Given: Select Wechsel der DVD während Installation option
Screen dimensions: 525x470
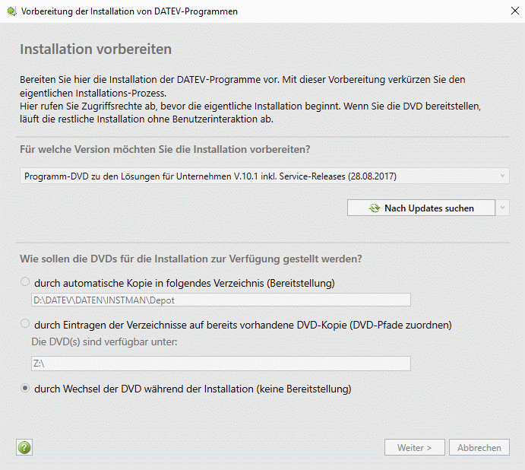Looking at the screenshot, I should click(x=25, y=388).
